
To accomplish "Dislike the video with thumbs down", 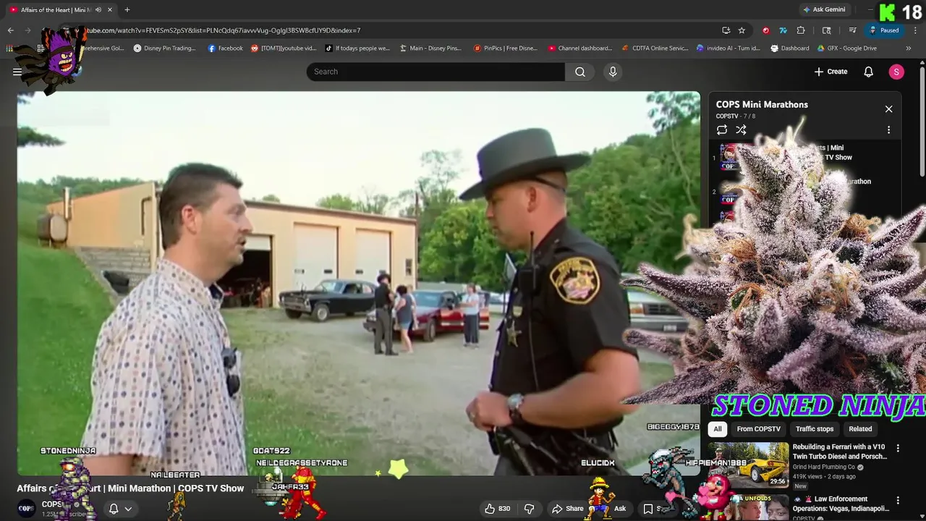I will (529, 509).
